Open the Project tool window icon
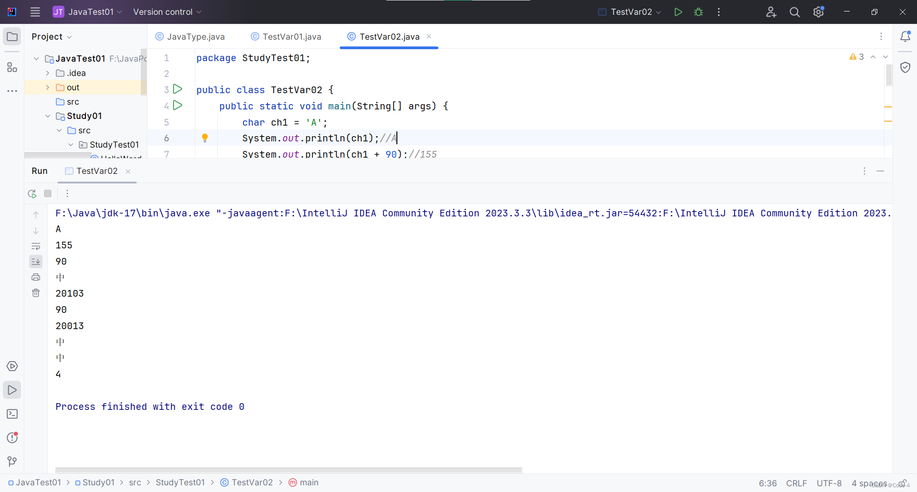Screen dimensions: 917x492 12,36
